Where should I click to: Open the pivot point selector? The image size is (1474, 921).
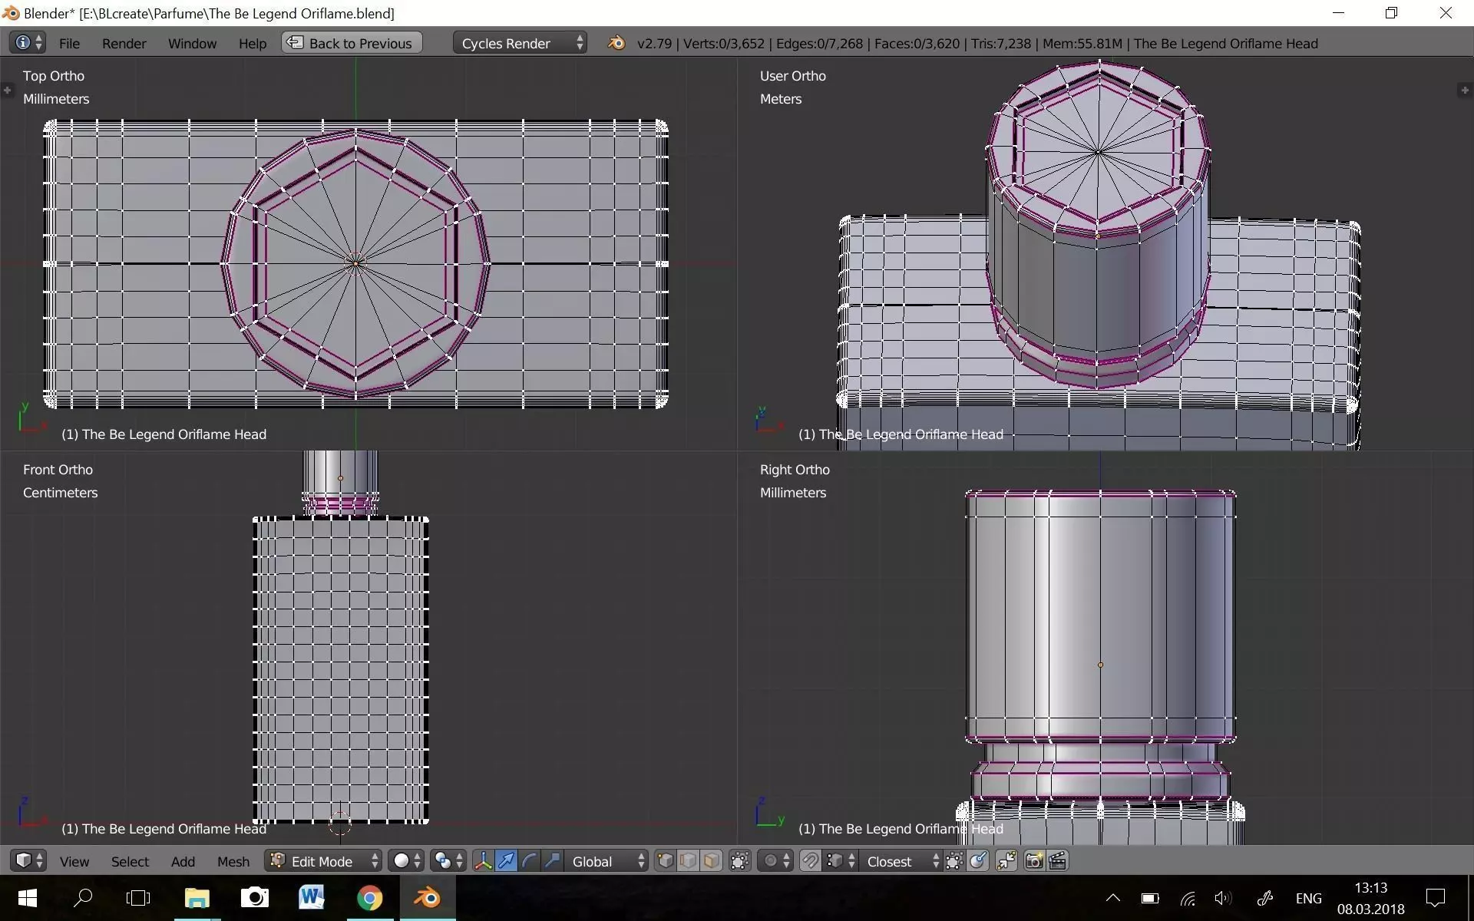click(x=448, y=861)
